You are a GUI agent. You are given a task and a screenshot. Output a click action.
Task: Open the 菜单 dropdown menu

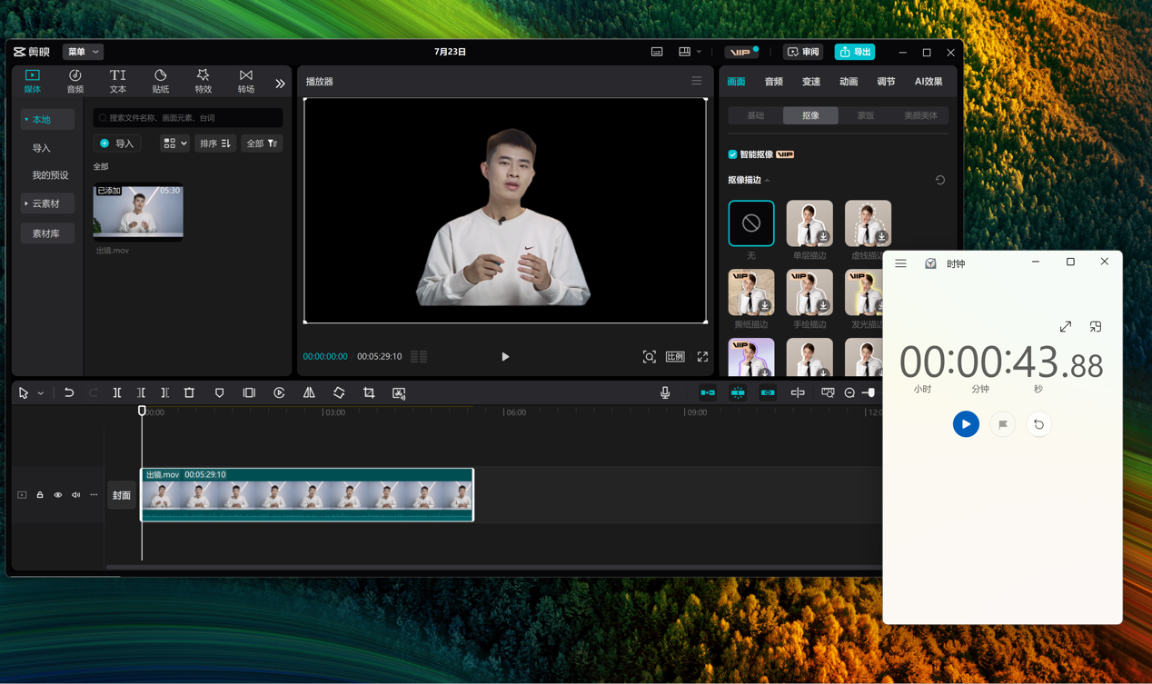pos(83,52)
